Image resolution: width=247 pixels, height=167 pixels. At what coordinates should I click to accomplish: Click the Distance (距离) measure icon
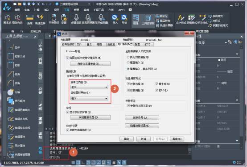(30, 17)
